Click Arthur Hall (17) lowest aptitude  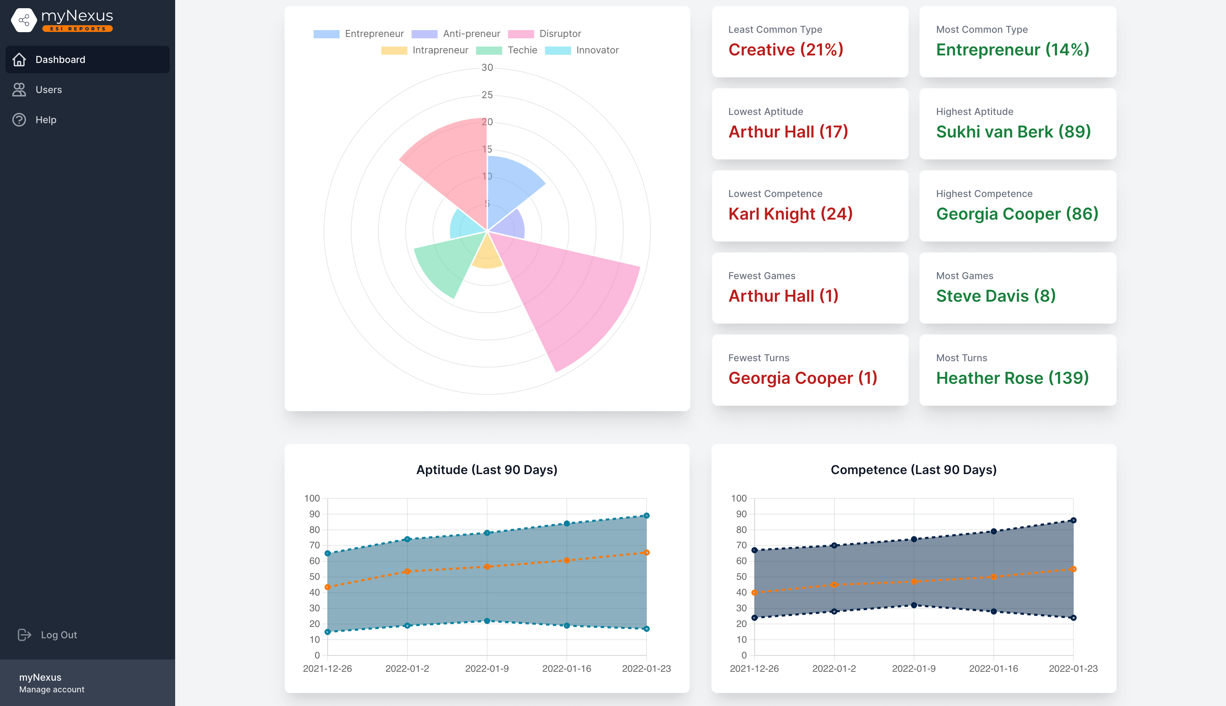tap(788, 131)
